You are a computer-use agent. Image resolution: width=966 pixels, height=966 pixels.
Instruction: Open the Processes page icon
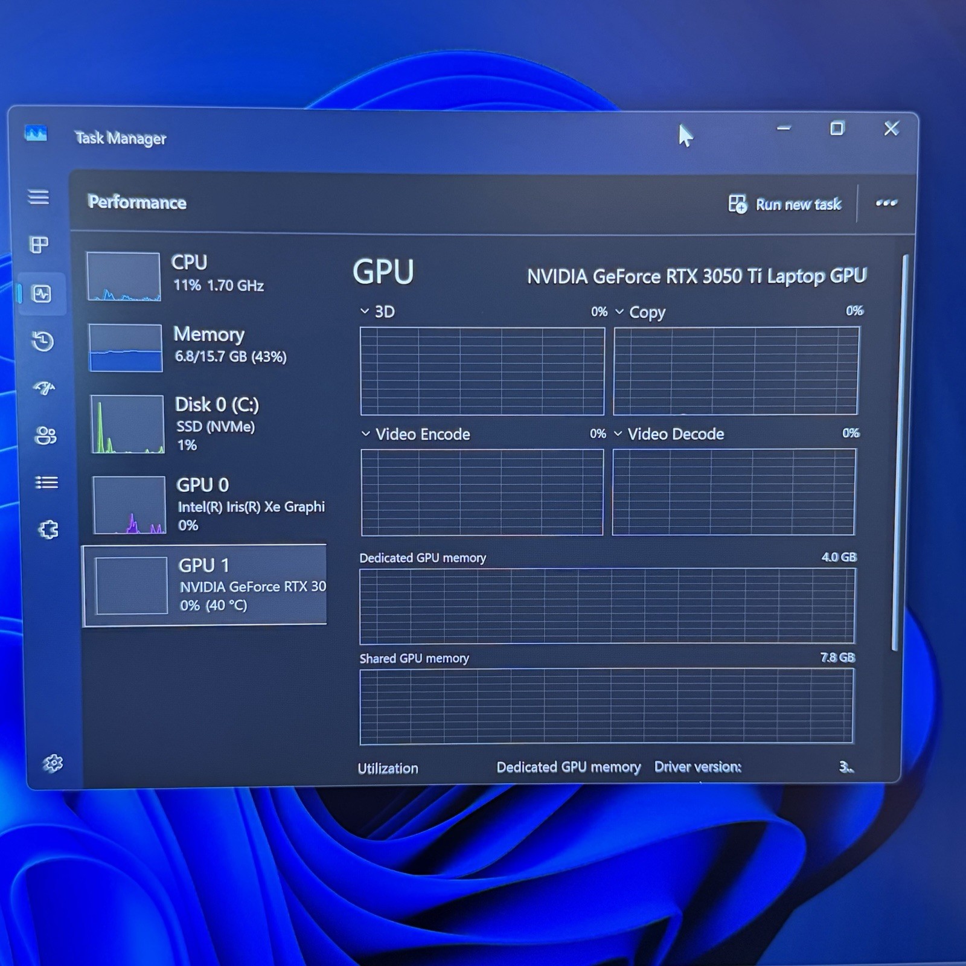pyautogui.click(x=39, y=245)
